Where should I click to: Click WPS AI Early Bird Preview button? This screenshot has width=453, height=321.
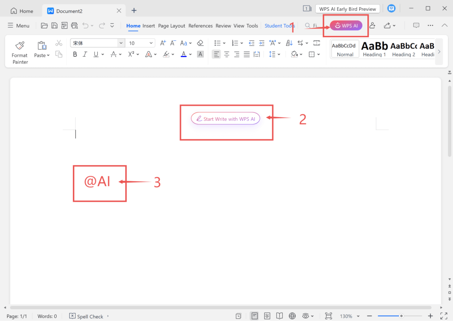click(348, 9)
